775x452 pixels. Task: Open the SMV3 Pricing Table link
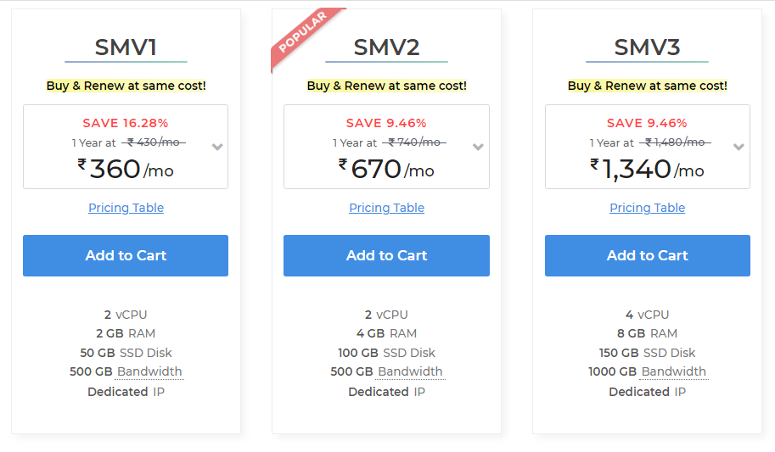(647, 208)
